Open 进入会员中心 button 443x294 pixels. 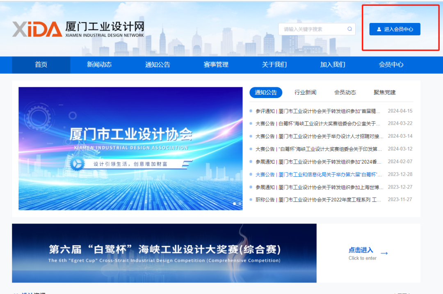tap(395, 29)
